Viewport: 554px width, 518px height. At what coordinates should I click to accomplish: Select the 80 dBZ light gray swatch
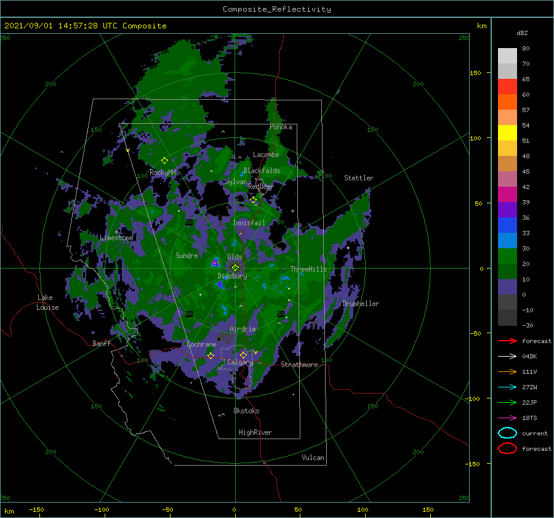coord(507,56)
